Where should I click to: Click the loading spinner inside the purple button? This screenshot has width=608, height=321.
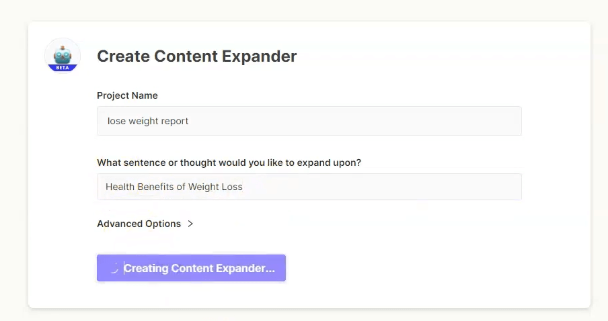tap(114, 268)
